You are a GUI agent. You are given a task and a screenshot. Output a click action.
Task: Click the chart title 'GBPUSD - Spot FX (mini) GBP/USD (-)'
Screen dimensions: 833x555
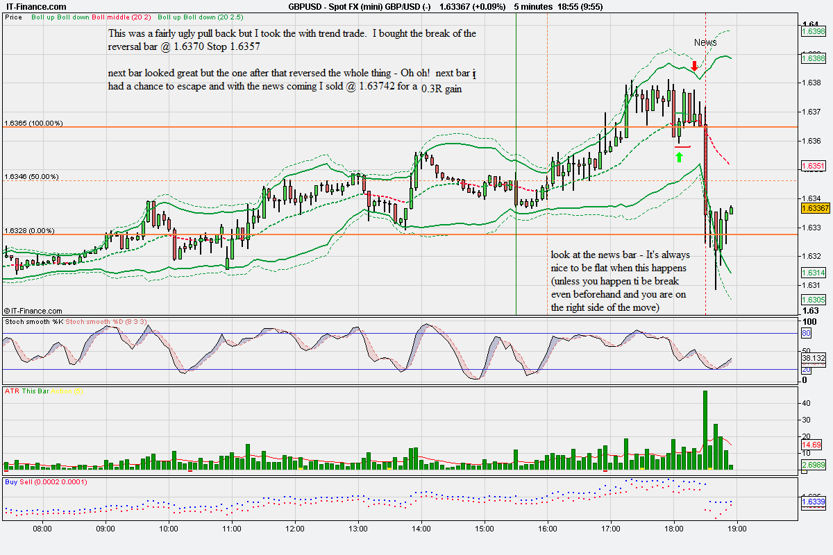click(x=360, y=6)
